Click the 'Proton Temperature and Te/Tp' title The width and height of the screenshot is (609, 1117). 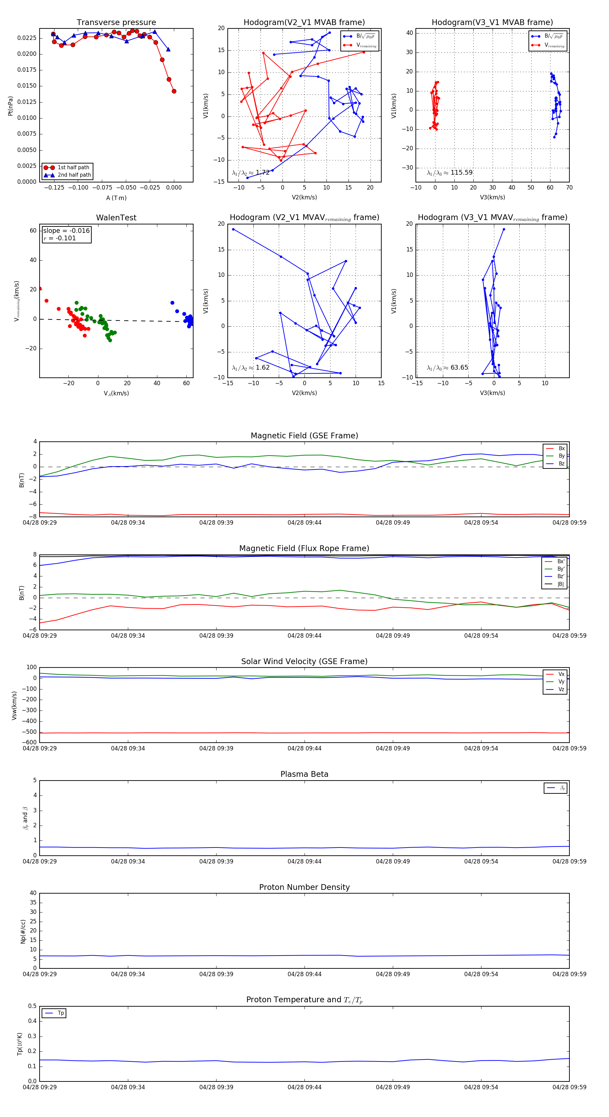pos(304,1000)
